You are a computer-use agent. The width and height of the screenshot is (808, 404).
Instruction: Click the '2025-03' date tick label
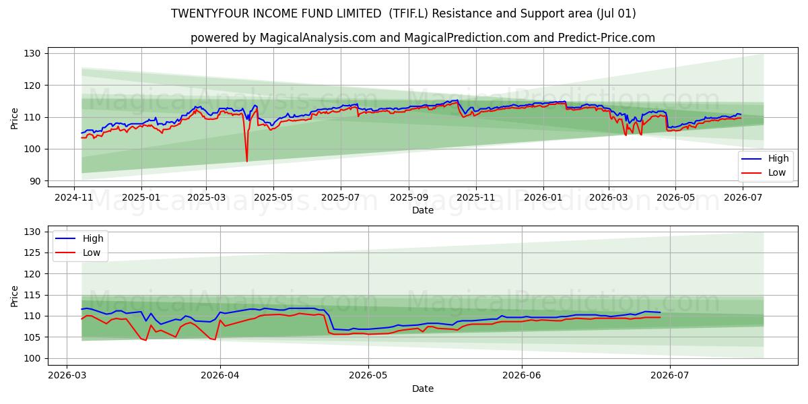(206, 197)
